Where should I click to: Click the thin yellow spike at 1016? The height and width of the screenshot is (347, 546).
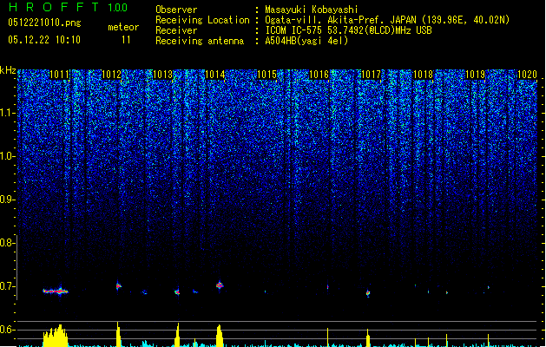(x=327, y=337)
